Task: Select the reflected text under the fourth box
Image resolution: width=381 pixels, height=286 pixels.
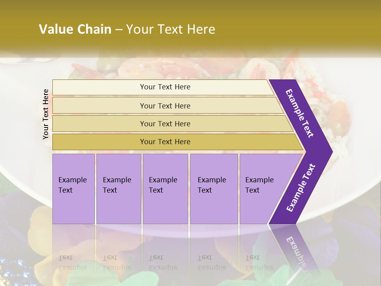Action: point(212,262)
